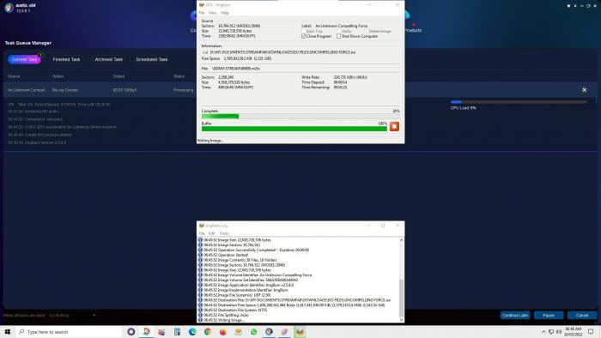This screenshot has height=338, width=601.
Task: Click the 'Processing' status cell
Action: pyautogui.click(x=184, y=90)
